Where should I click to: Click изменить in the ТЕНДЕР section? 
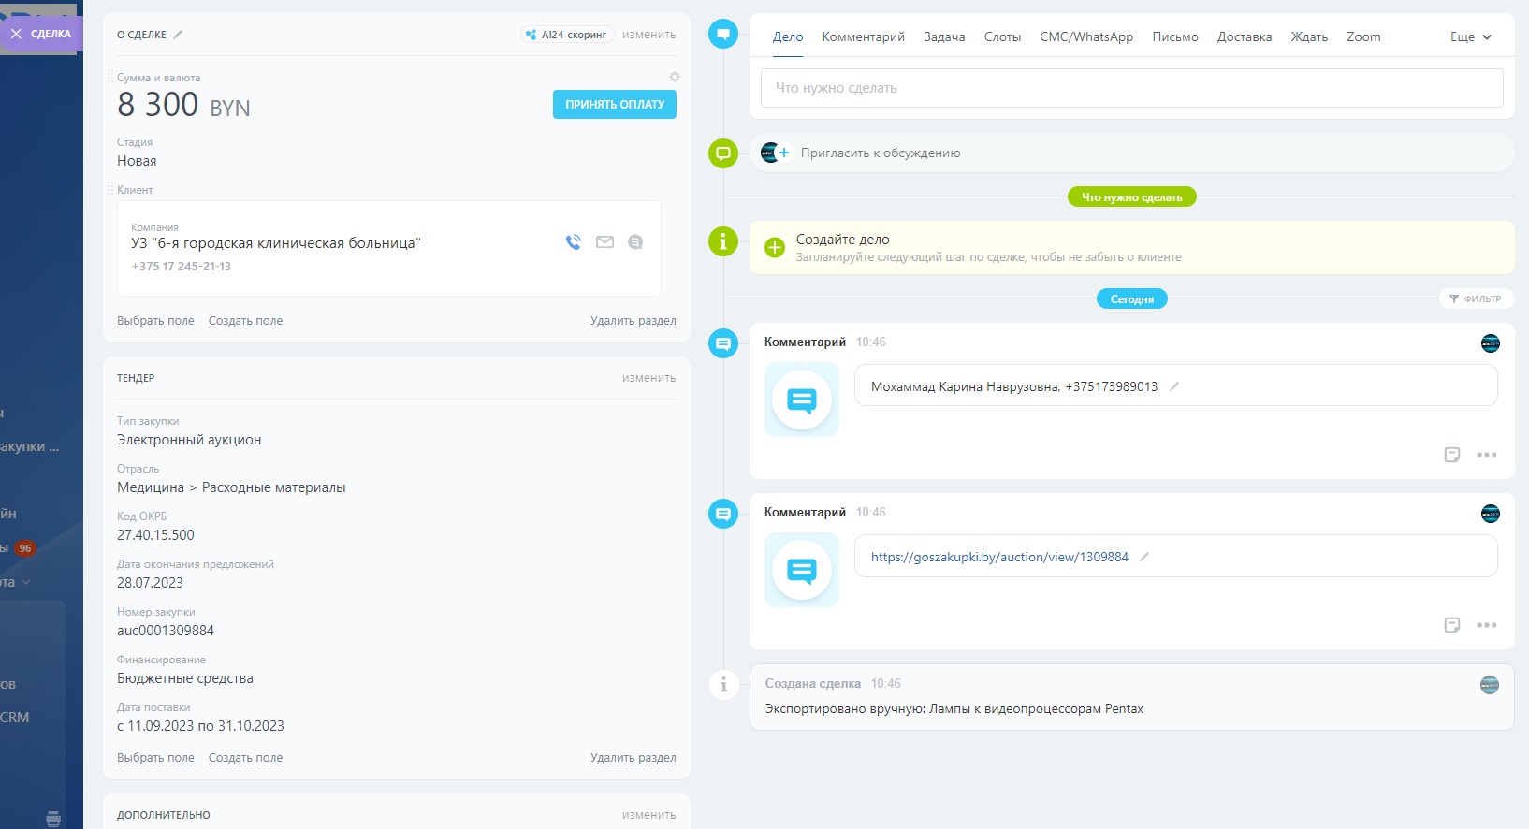[x=648, y=378]
